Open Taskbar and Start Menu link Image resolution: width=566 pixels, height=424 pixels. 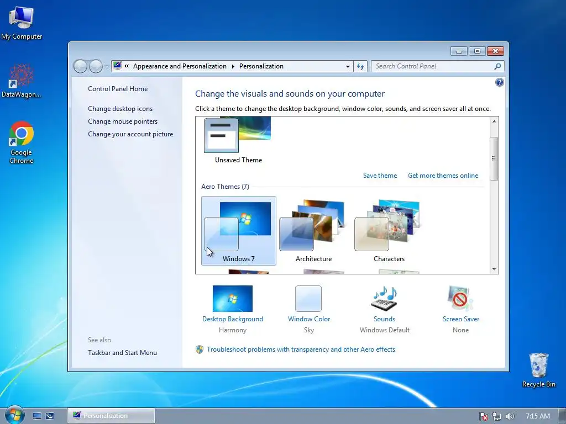tap(122, 353)
